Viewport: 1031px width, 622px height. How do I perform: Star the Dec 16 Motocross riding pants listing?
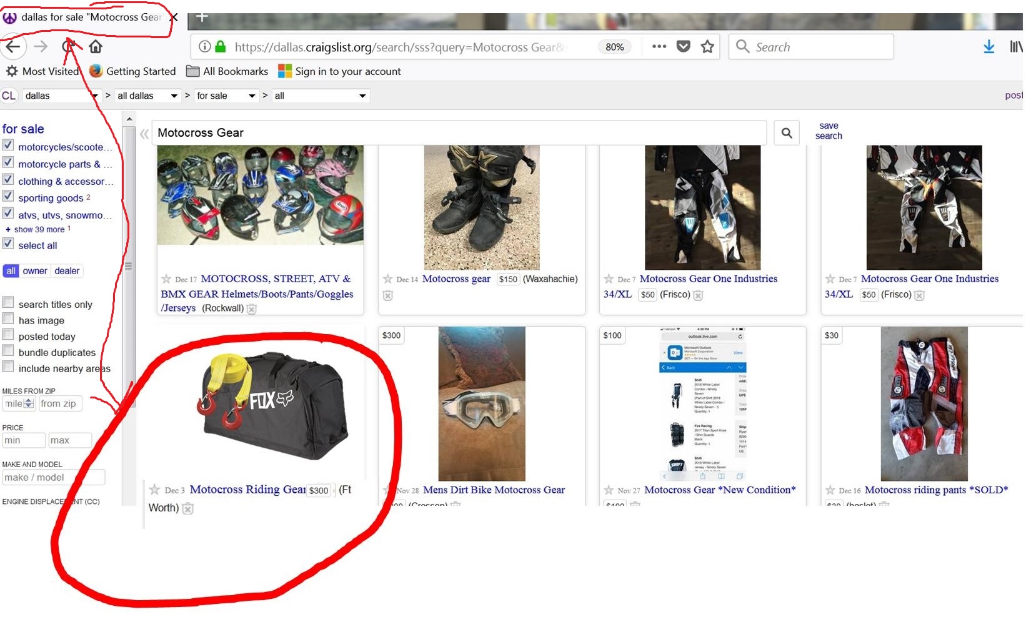point(830,490)
